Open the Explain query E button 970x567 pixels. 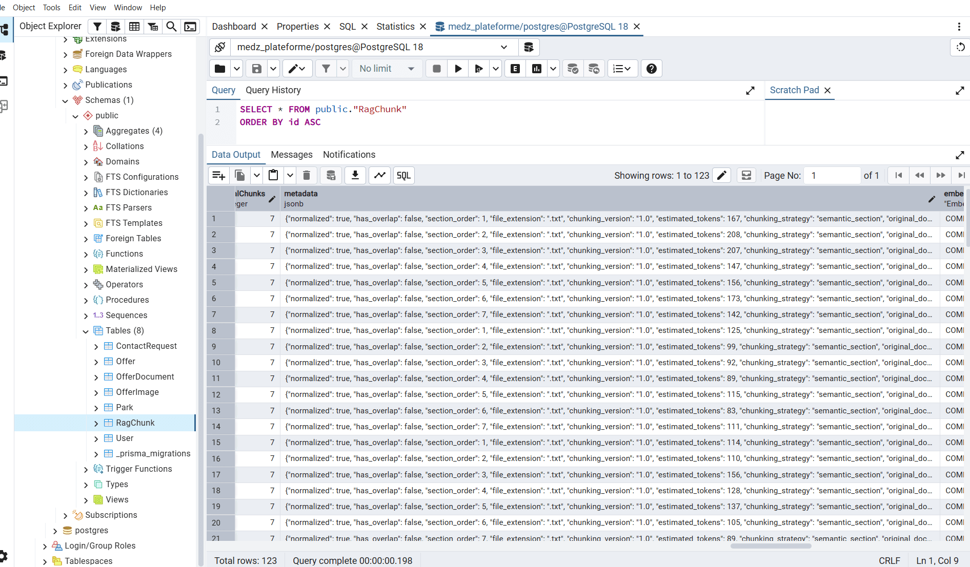point(515,69)
